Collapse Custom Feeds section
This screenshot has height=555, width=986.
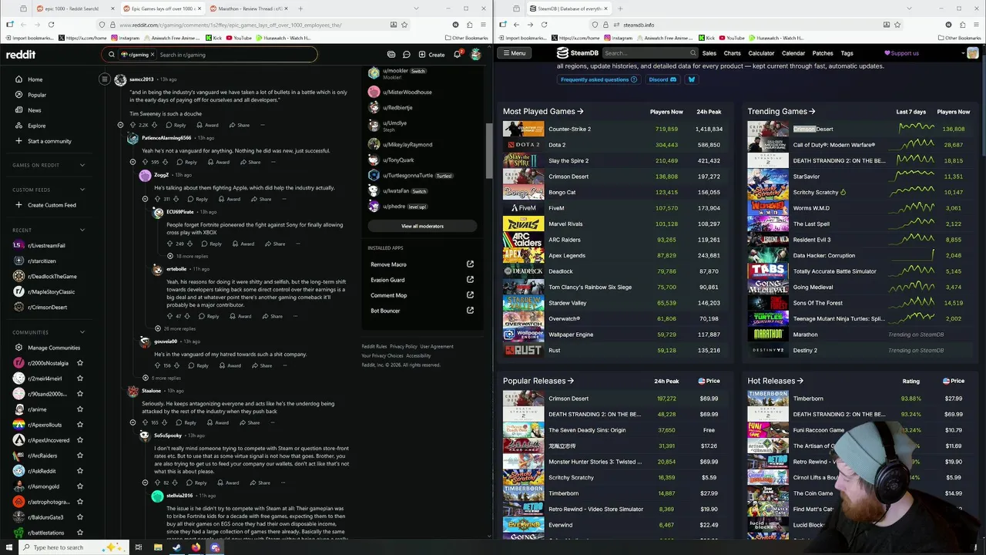(x=82, y=190)
